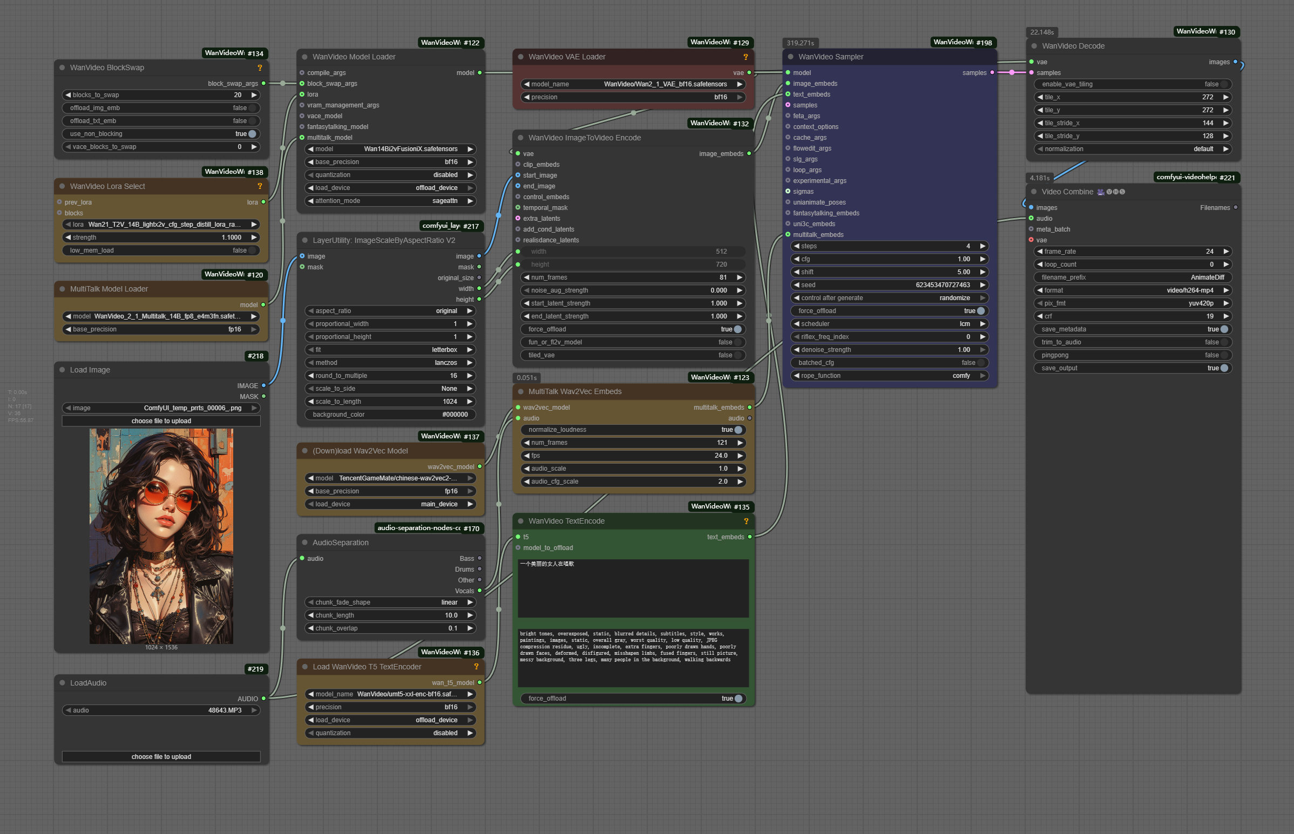
Task: Click choose file to upload in LoadAudio
Action: click(x=161, y=757)
